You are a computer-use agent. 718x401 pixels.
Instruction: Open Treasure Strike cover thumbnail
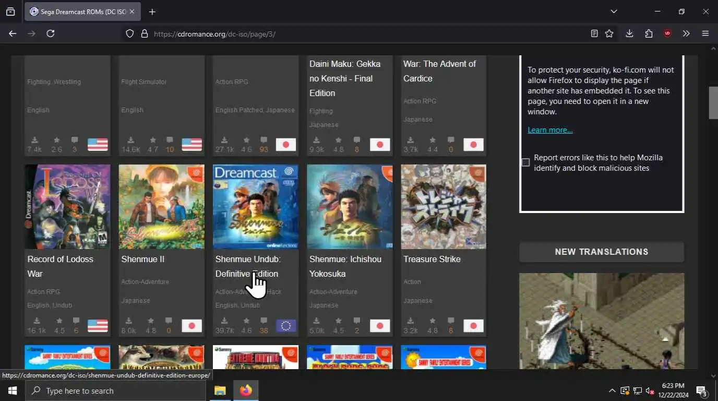(x=444, y=207)
